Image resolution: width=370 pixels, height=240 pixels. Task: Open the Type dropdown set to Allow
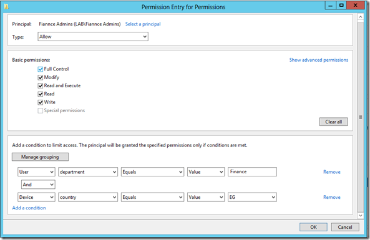(93, 37)
